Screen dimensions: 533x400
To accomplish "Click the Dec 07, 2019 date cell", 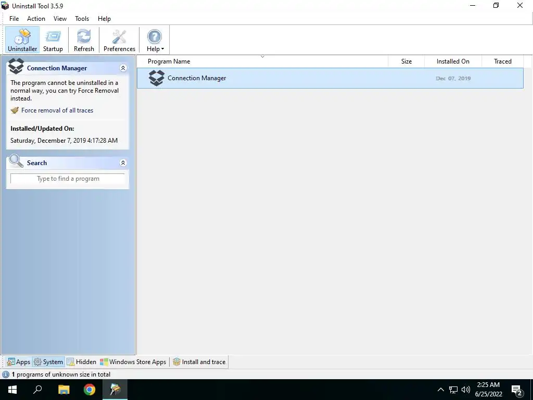I will click(453, 78).
